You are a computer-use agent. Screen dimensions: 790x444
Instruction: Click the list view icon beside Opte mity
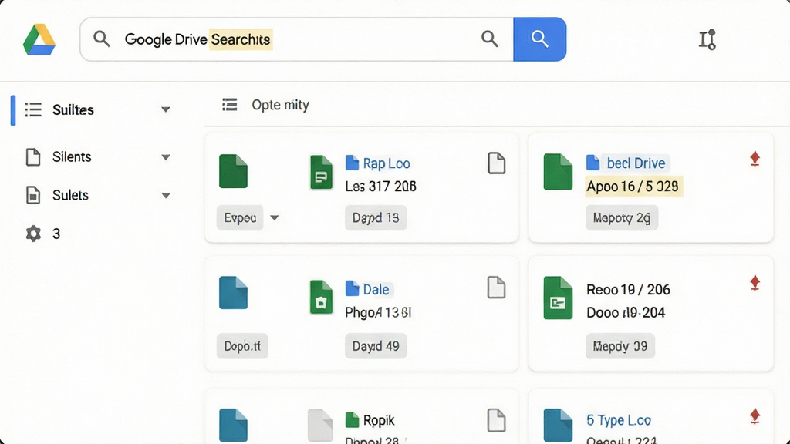click(x=230, y=105)
